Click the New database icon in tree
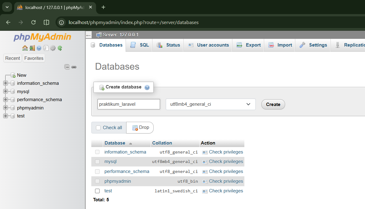365x209 pixels. click(x=13, y=75)
